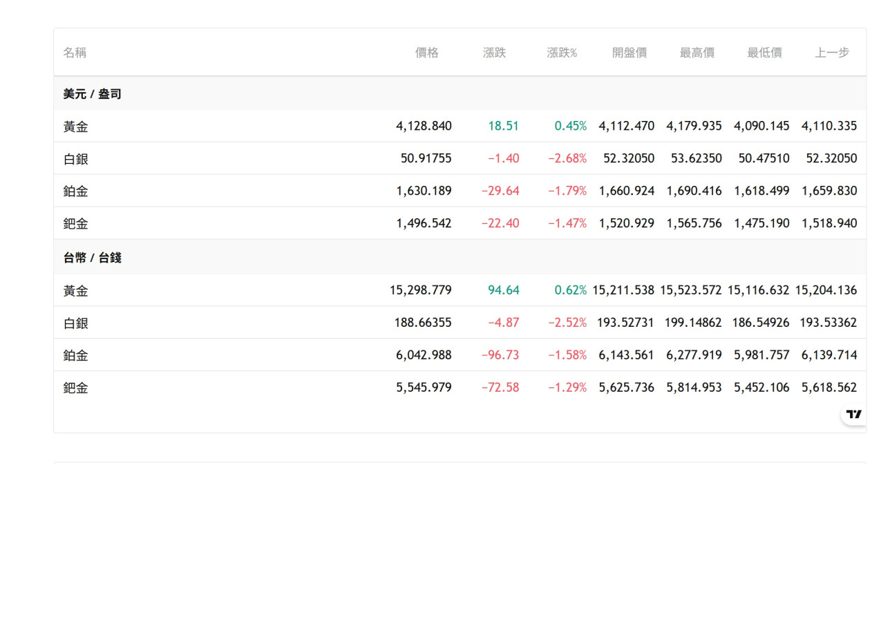Screen dimensions: 890x622
Task: Sort by 名稱 column header
Action: tap(75, 53)
